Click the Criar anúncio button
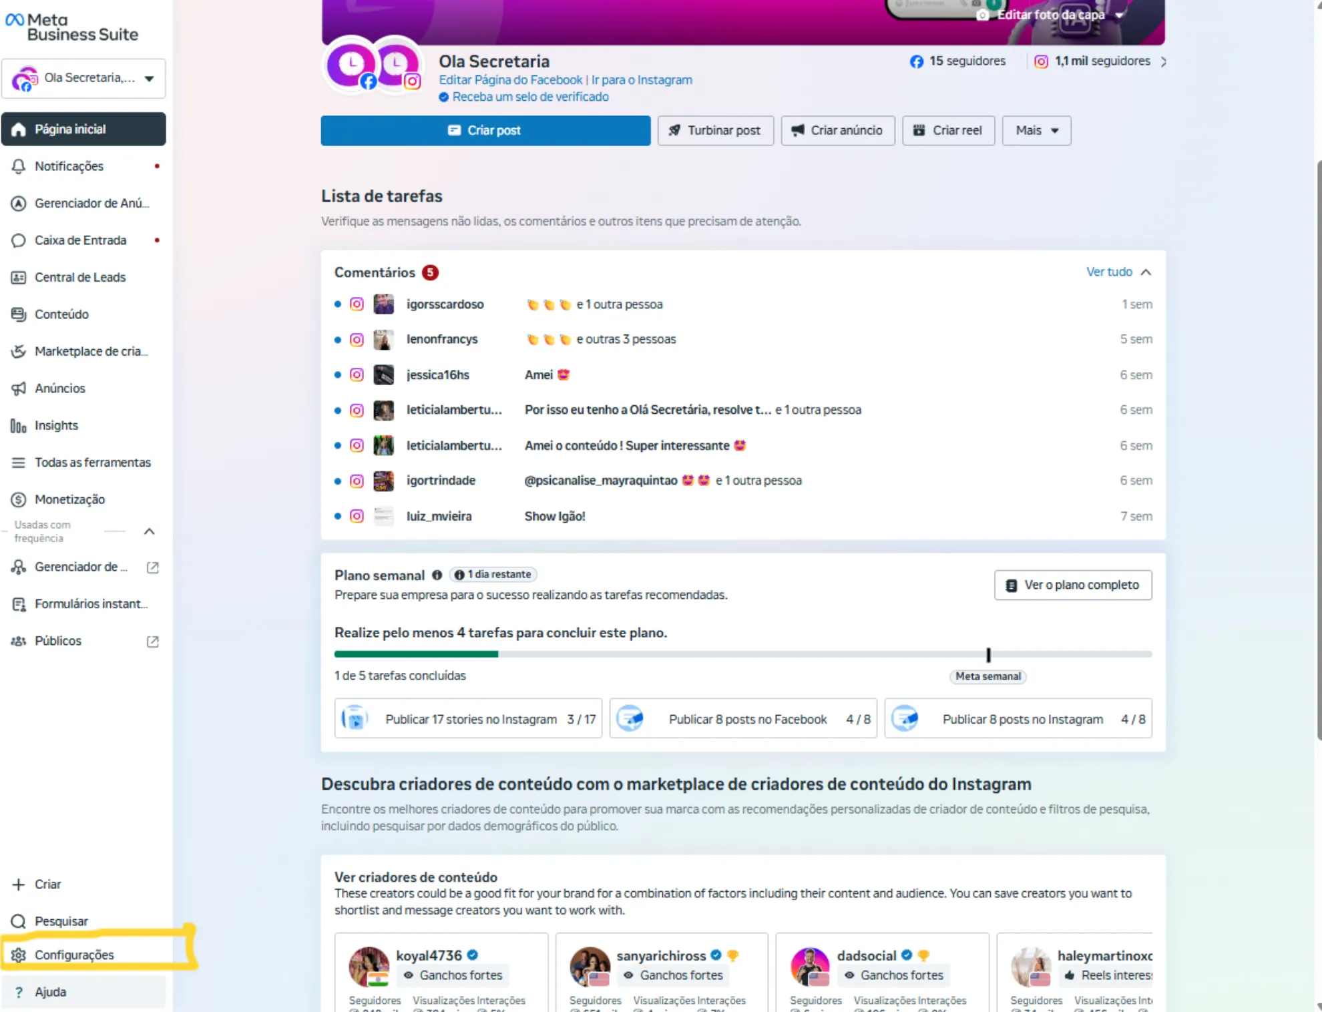Image resolution: width=1322 pixels, height=1012 pixels. coord(838,131)
